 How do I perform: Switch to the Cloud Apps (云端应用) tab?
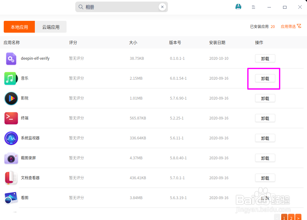tap(51, 27)
